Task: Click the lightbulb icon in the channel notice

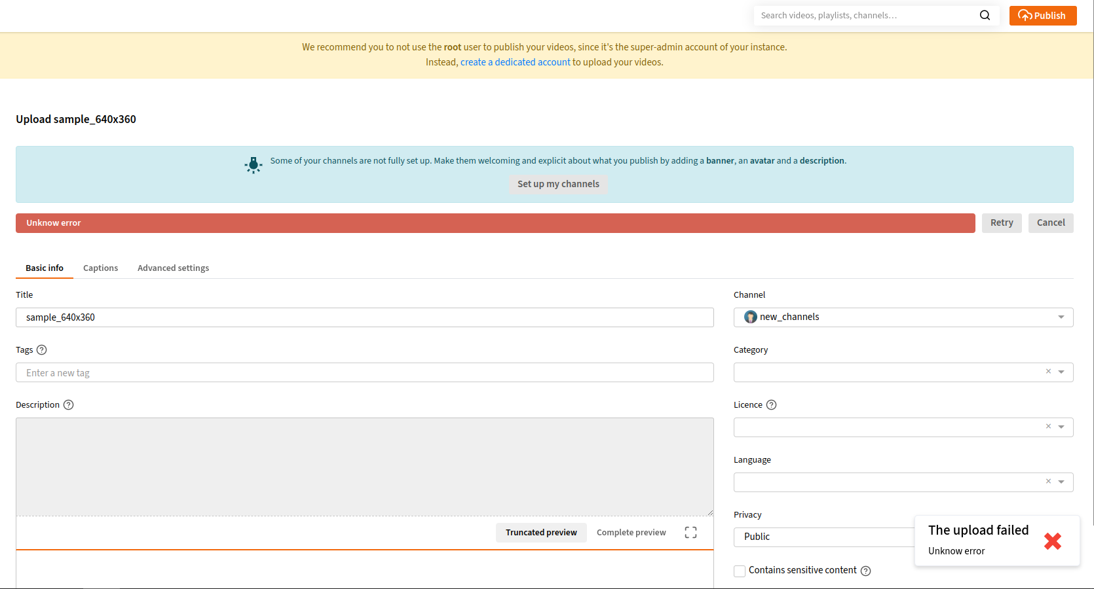Action: 254,165
